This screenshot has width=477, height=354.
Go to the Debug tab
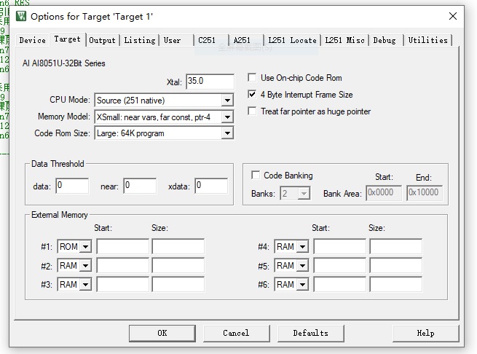click(x=385, y=40)
